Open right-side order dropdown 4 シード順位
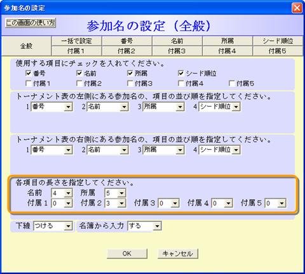 (219, 150)
